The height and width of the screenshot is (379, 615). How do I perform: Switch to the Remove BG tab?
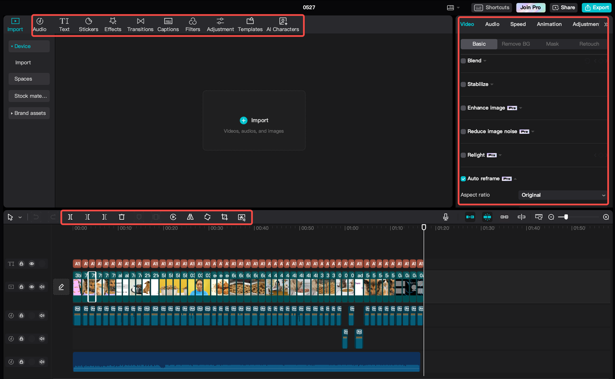(516, 43)
